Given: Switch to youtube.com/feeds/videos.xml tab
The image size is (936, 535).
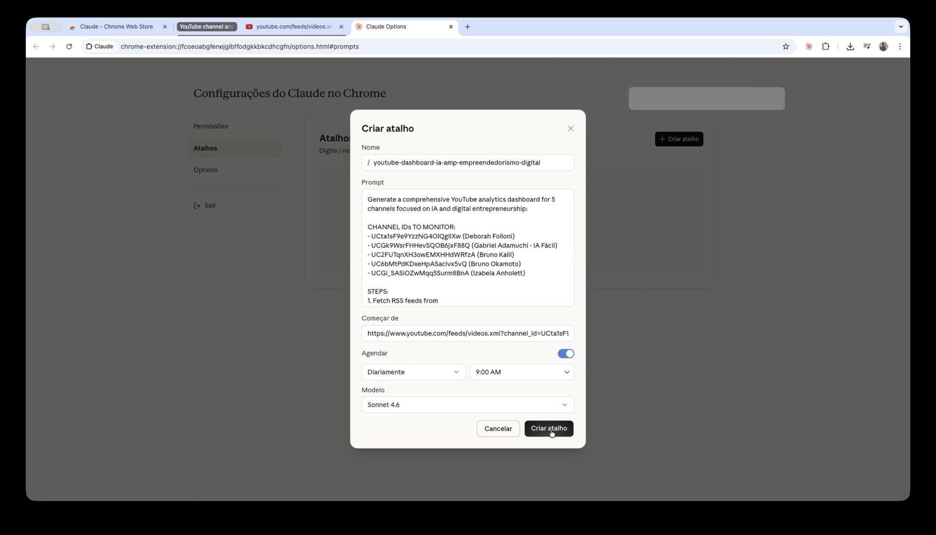Looking at the screenshot, I should [294, 27].
